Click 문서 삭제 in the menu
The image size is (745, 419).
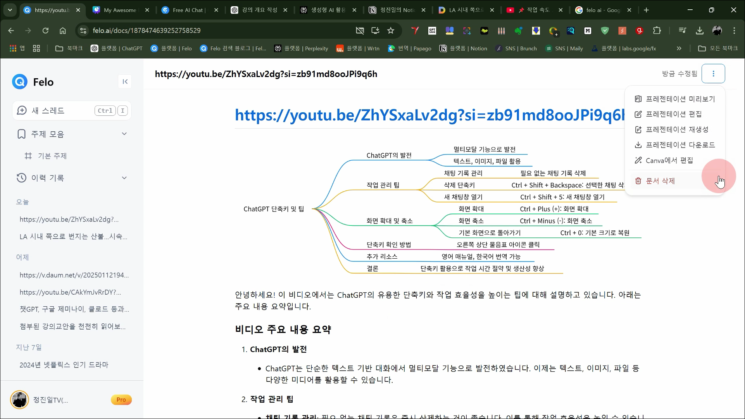point(660,181)
